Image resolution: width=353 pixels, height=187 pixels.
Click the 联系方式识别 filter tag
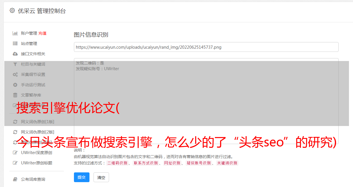point(146,163)
